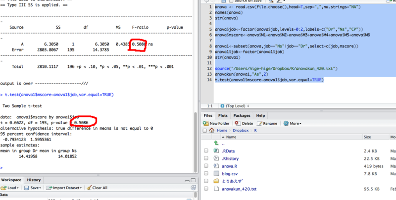Click the '..' parent directory link
This screenshot has width=396, height=200.
click(223, 144)
